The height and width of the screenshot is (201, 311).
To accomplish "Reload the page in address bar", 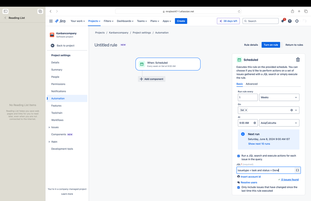I will [239, 12].
